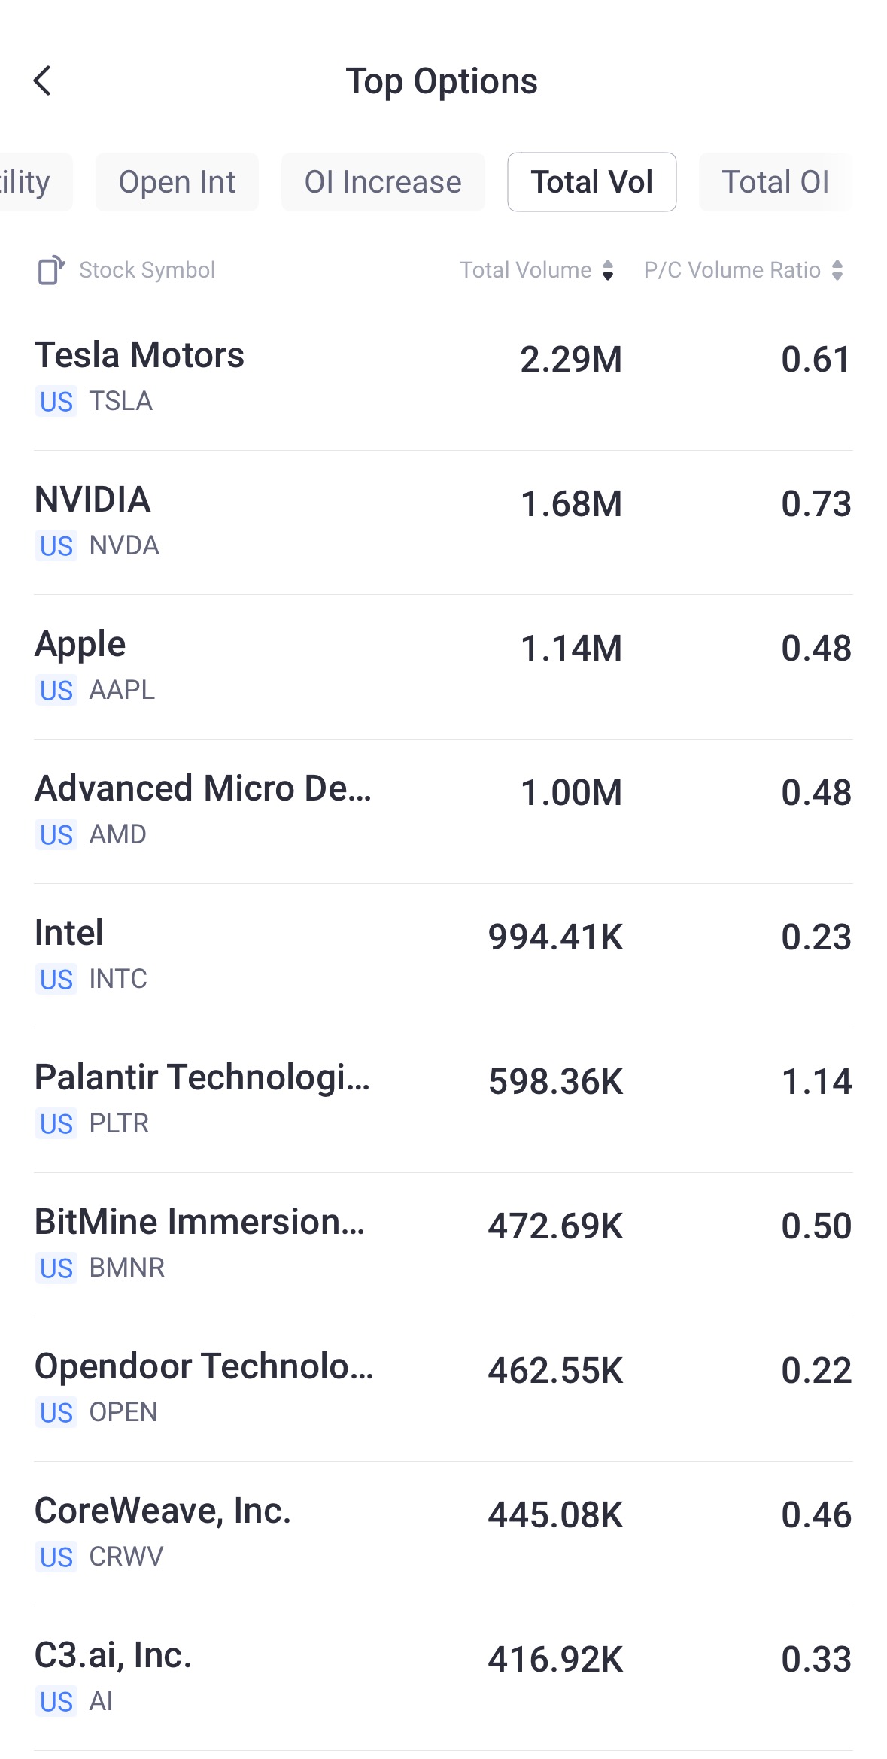Switch to the Open Int tab

tap(177, 182)
